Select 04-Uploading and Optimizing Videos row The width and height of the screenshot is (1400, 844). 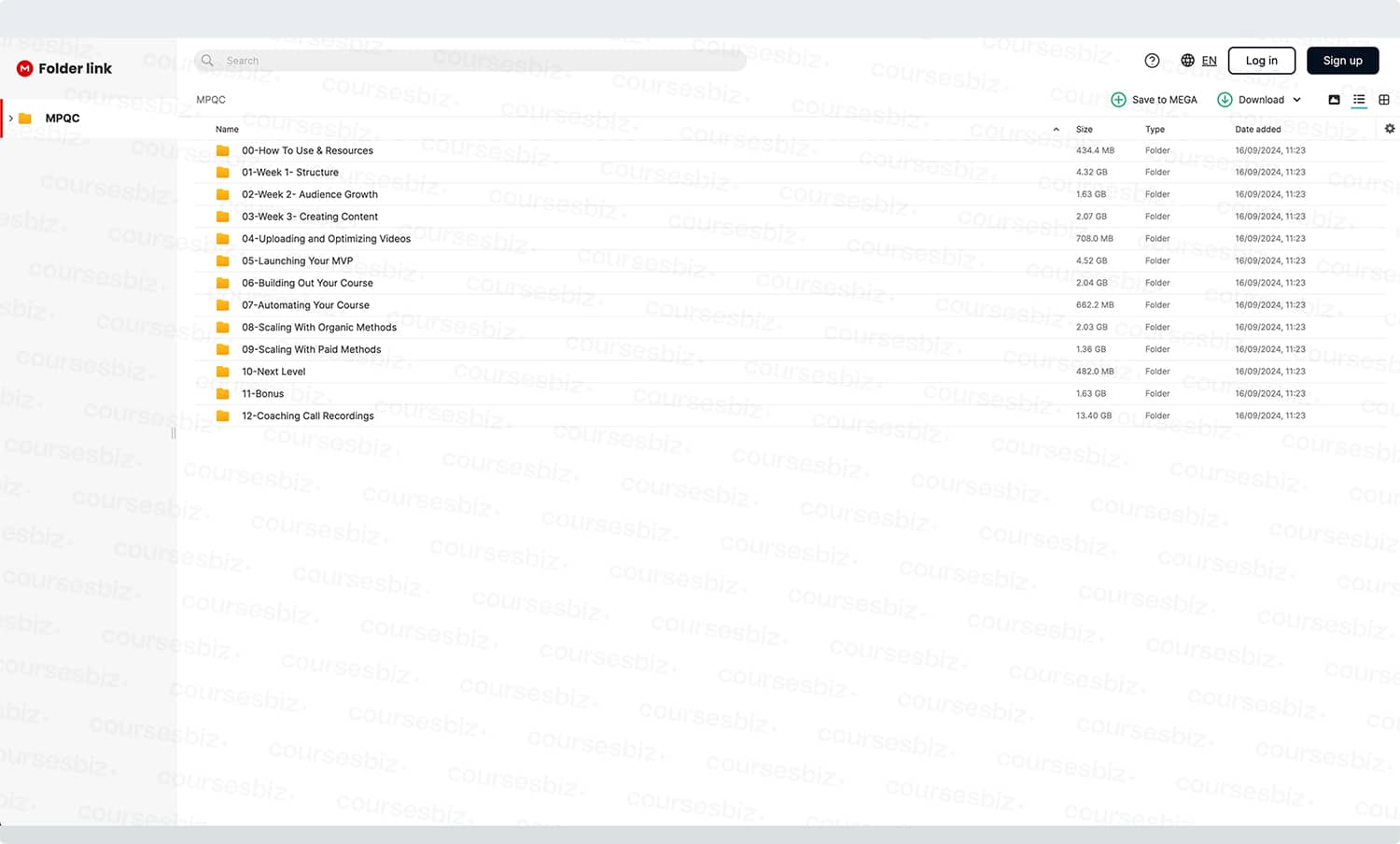coord(790,239)
